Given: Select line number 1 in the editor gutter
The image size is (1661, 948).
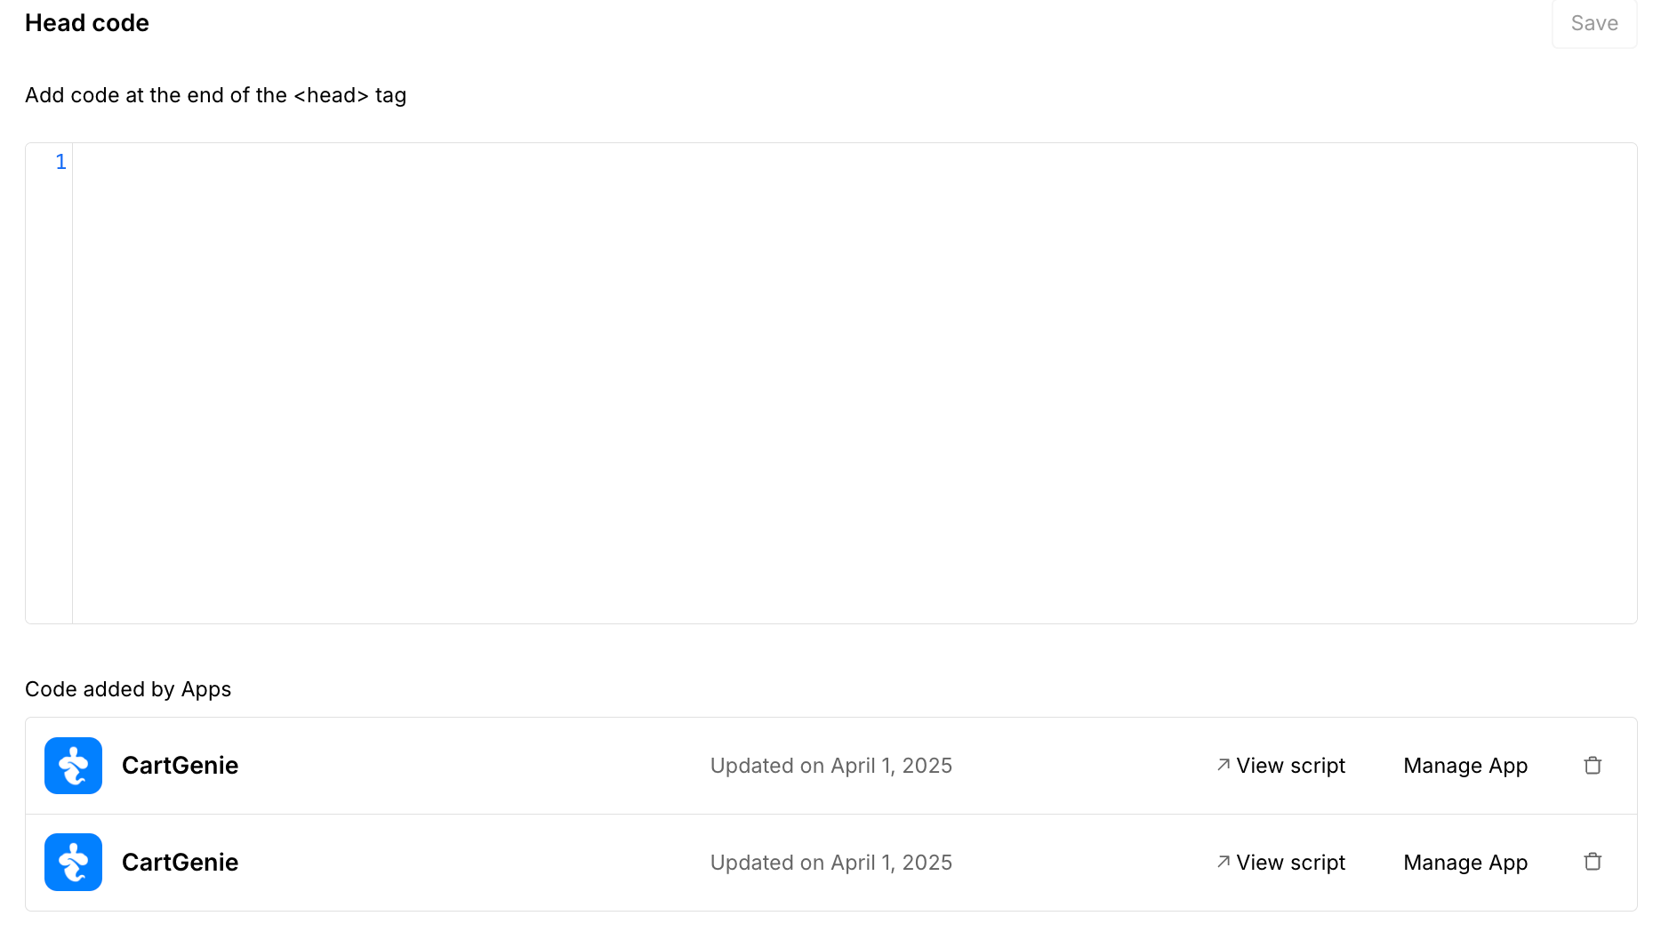Looking at the screenshot, I should coord(60,162).
